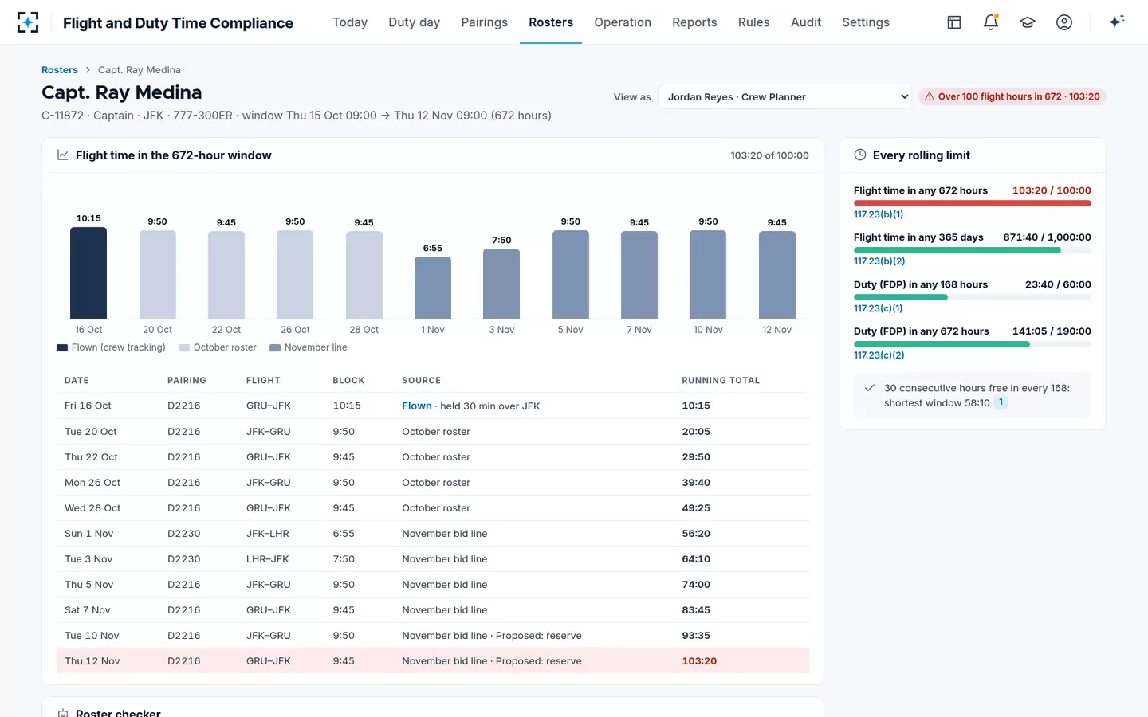The height and width of the screenshot is (717, 1148).
Task: Open the user account icon
Action: click(x=1064, y=22)
